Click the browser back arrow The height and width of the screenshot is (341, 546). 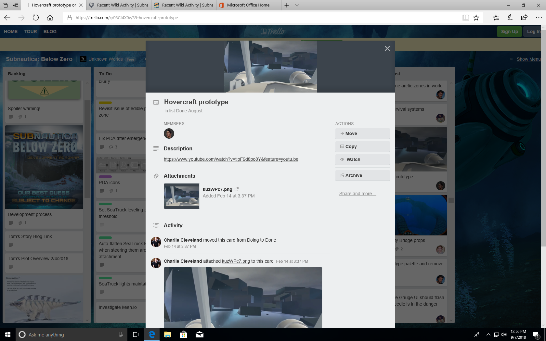[7, 18]
